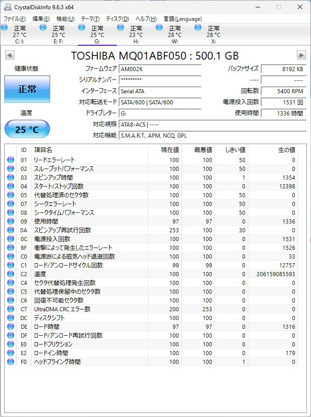This screenshot has width=311, height=417.
Task: Click status icon of row C0 電源断
Action: 11,256
